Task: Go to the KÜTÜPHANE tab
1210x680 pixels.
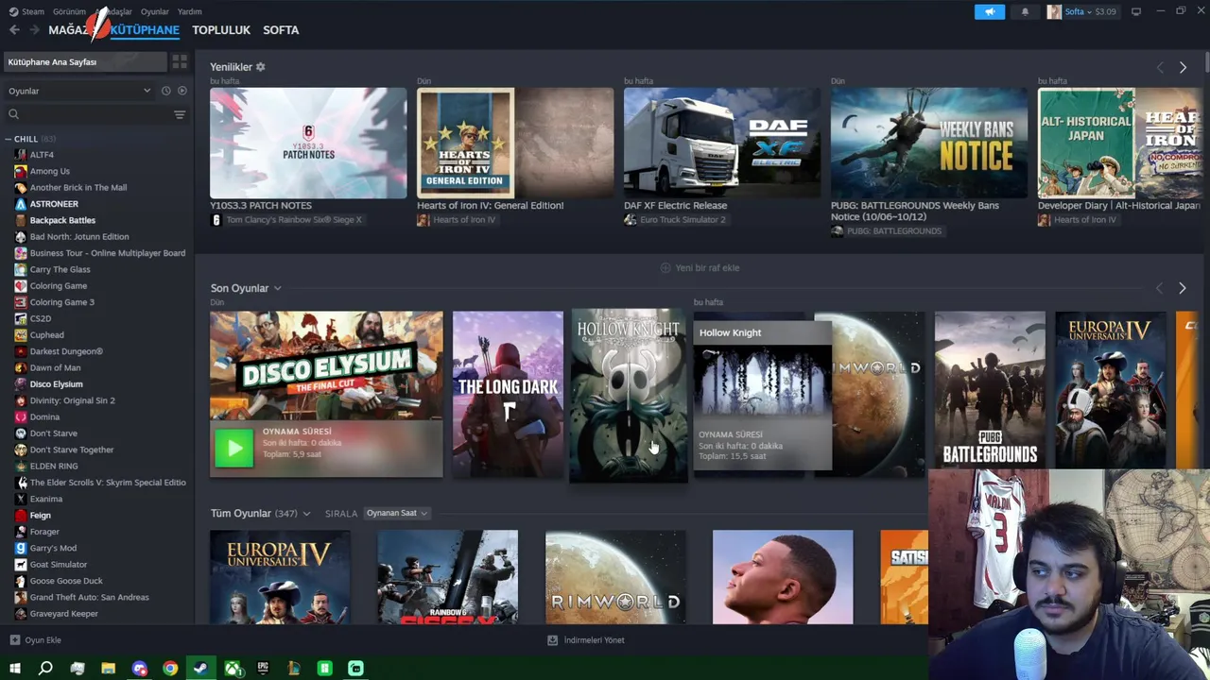Action: 145,30
